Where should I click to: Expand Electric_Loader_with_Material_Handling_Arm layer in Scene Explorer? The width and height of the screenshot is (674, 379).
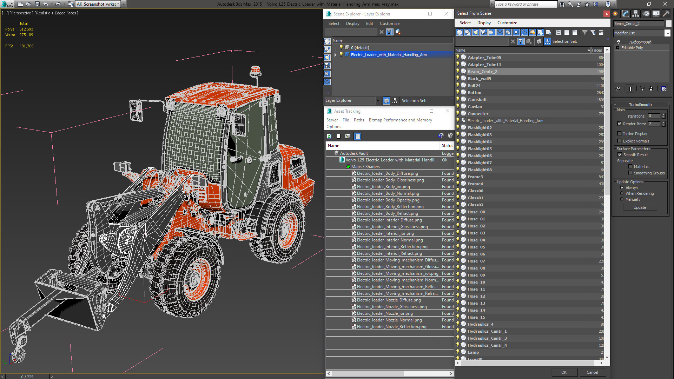point(336,55)
